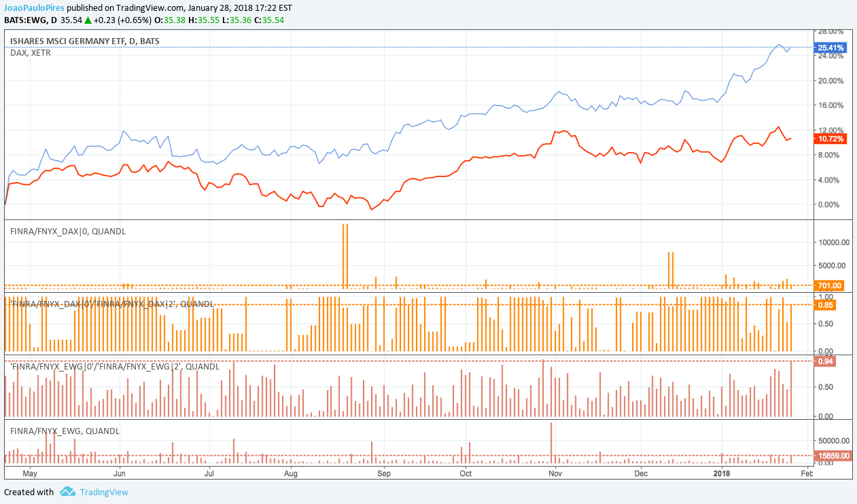Image resolution: width=857 pixels, height=504 pixels.
Task: Select the 701.00 orange value label
Action: pyautogui.click(x=829, y=285)
